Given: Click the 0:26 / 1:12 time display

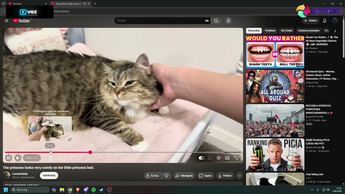Looking at the screenshot, I should point(32,158).
